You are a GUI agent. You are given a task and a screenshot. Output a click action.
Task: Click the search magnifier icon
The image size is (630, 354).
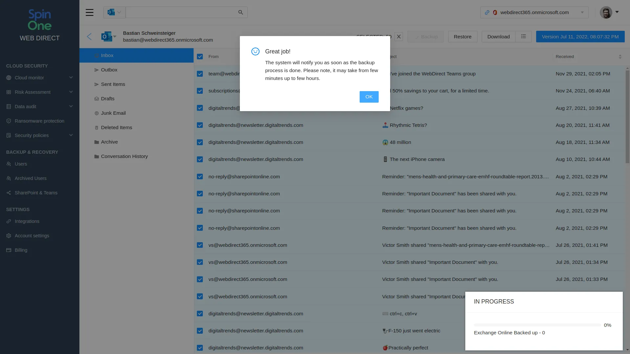point(241,12)
